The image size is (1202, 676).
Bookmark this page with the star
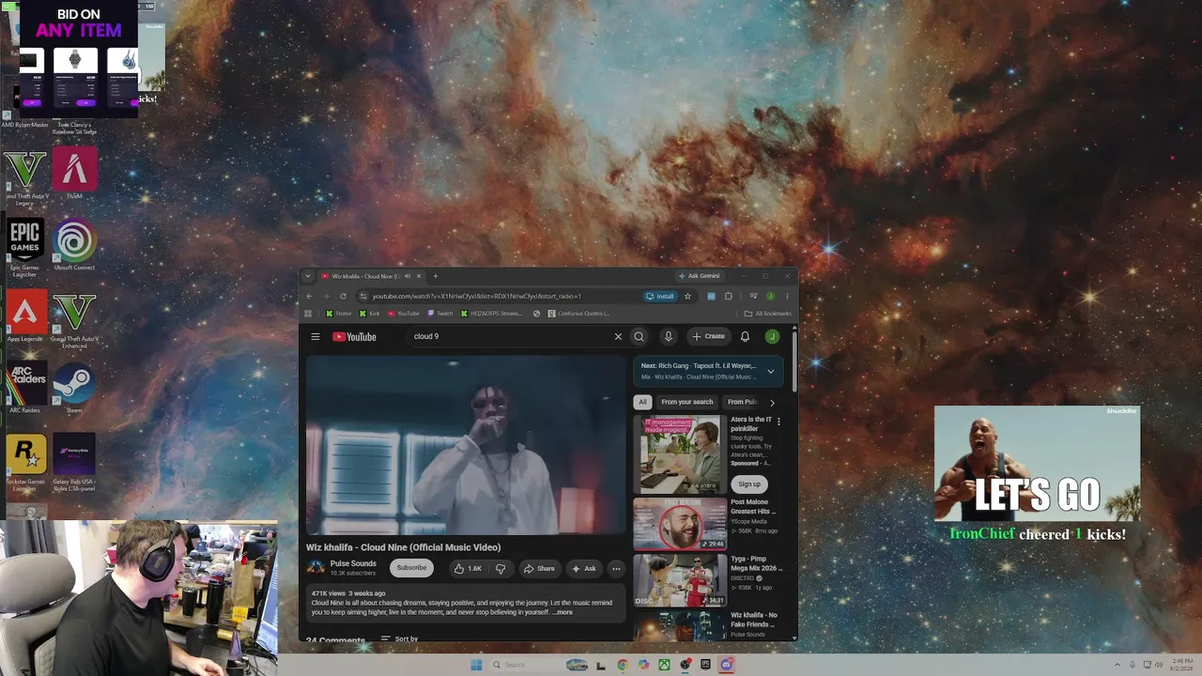click(687, 297)
